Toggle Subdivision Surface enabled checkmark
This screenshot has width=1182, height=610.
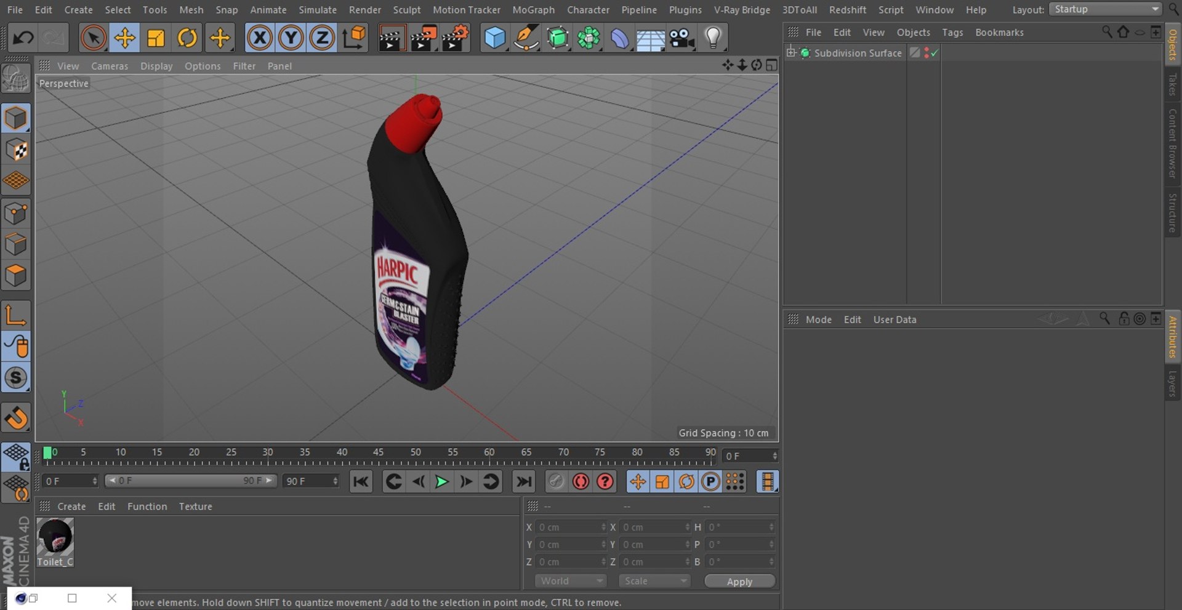pyautogui.click(x=935, y=54)
